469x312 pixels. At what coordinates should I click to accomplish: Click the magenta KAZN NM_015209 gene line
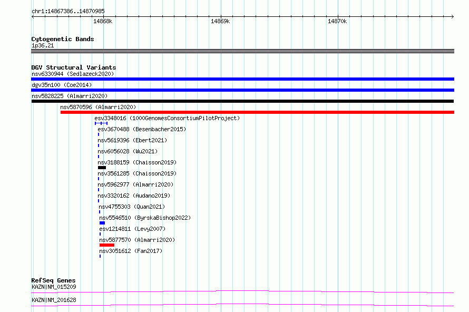(242, 291)
